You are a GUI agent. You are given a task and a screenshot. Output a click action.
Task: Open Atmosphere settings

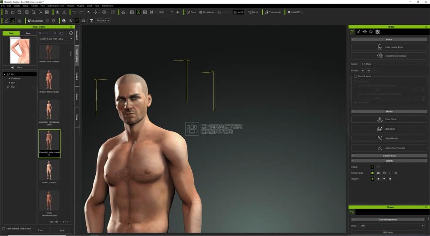tap(207, 12)
